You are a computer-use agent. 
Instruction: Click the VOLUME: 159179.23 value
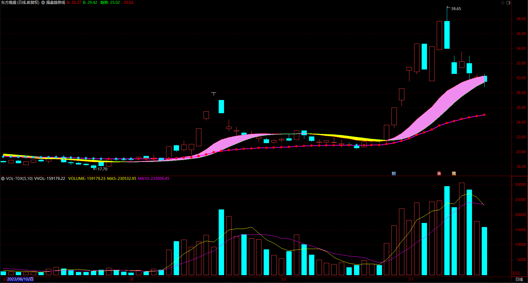point(87,179)
